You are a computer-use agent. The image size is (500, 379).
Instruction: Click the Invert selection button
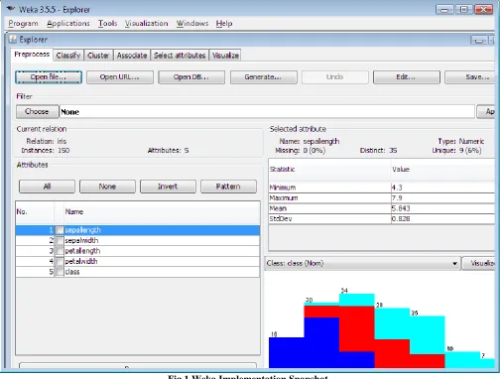168,187
